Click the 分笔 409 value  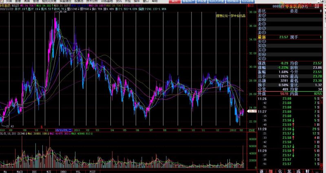point(286,89)
